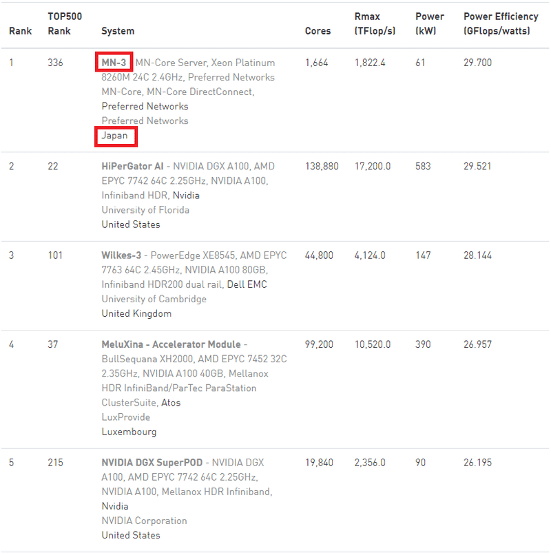Image resolution: width=551 pixels, height=555 pixels.
Task: Click the NVIDIA Corporation site name
Action: coord(144,521)
